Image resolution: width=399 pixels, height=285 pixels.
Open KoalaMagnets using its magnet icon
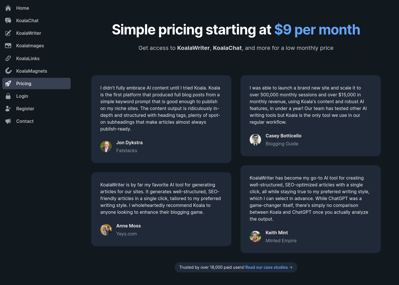8,71
